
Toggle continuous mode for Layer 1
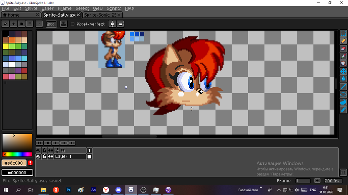51,156
